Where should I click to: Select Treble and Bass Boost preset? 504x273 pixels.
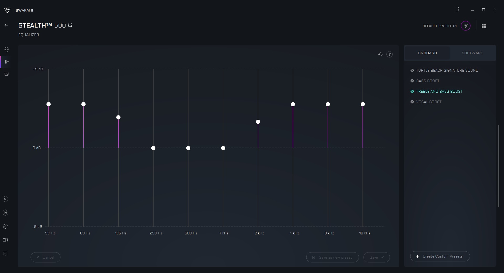tap(436, 91)
